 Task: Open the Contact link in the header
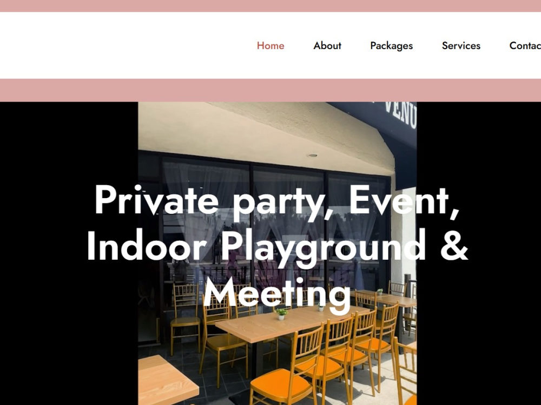pyautogui.click(x=525, y=45)
